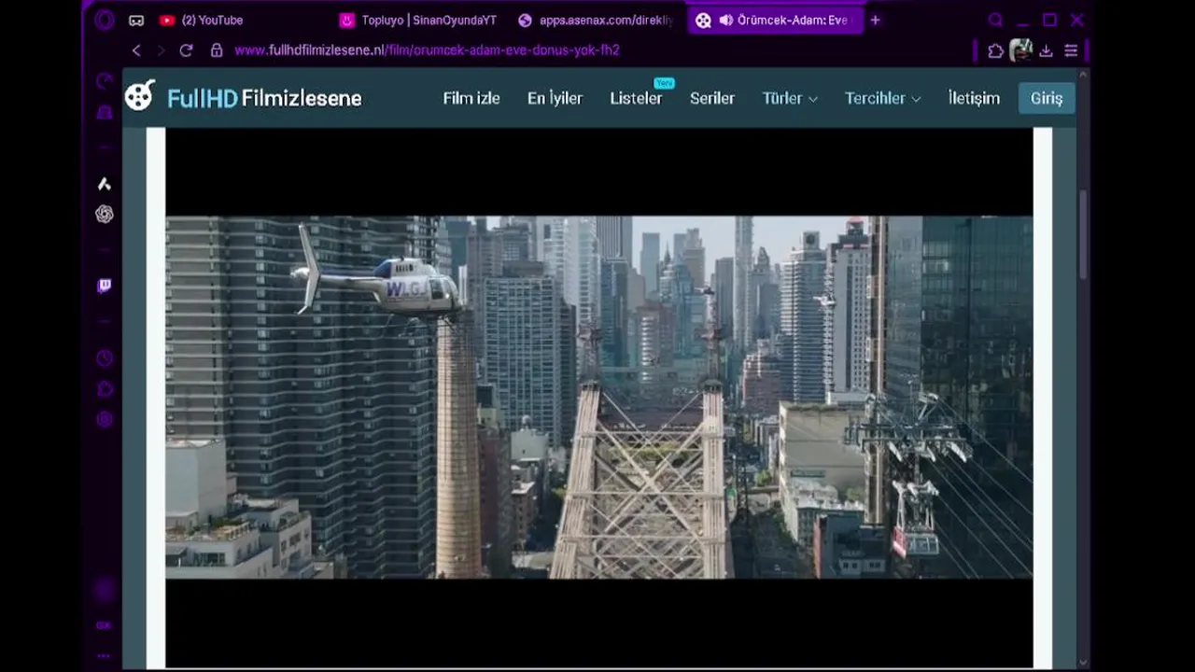
Task: Open the sidebar three-dots setup menu
Action: click(104, 655)
